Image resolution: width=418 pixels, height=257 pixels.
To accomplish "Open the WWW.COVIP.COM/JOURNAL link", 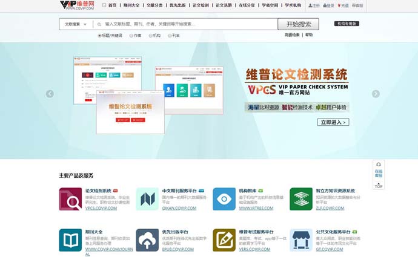I will [109, 252].
